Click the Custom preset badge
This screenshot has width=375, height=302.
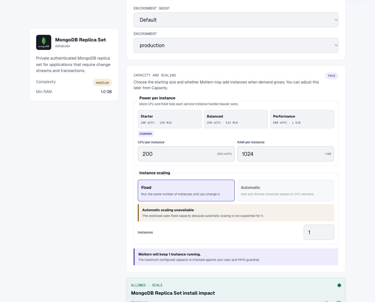(x=146, y=133)
